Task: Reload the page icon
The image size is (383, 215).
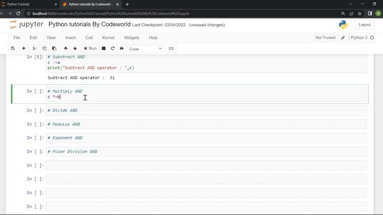Action: coord(18,14)
